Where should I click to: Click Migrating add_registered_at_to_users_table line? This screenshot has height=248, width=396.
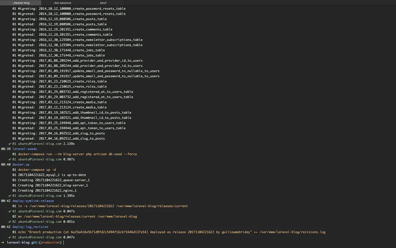coord(73,92)
